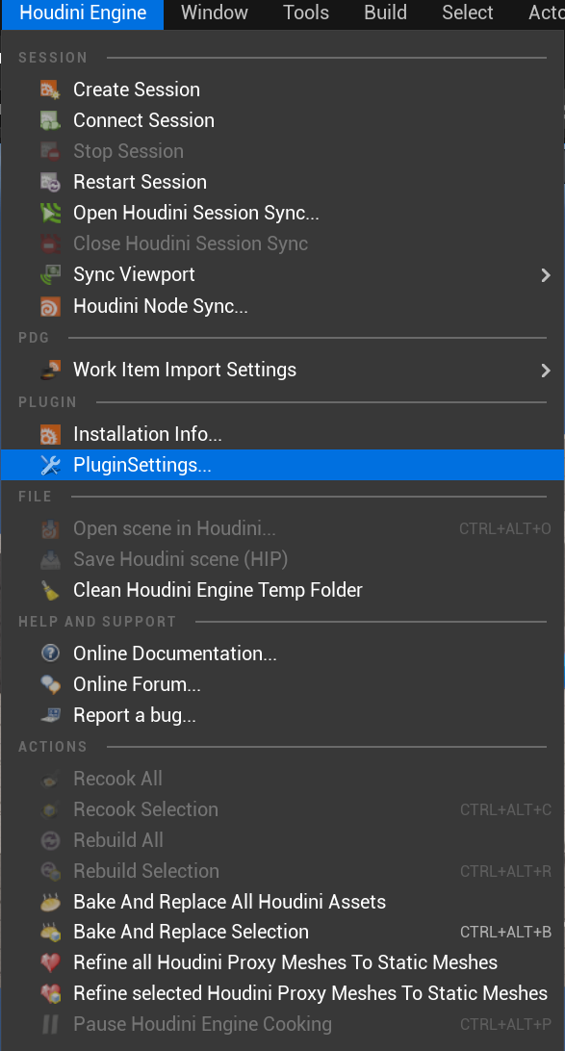Open the Tools menu
The width and height of the screenshot is (565, 1051).
[305, 13]
